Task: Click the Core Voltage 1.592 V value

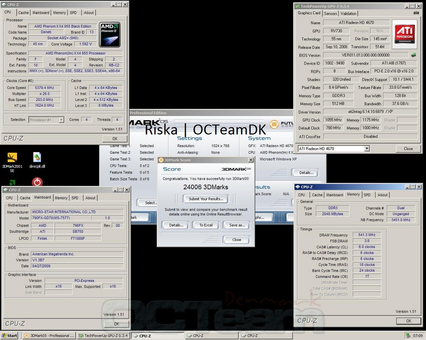Action: [x=85, y=44]
